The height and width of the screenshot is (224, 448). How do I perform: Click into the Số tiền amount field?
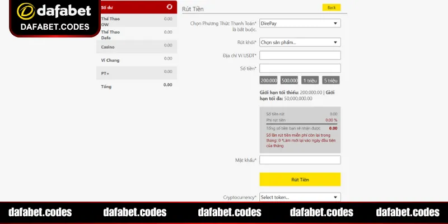coord(300,68)
